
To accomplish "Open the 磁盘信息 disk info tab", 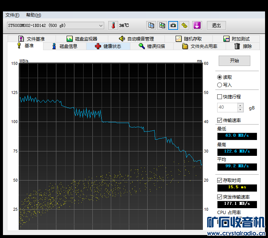I will pyautogui.click(x=65, y=46).
